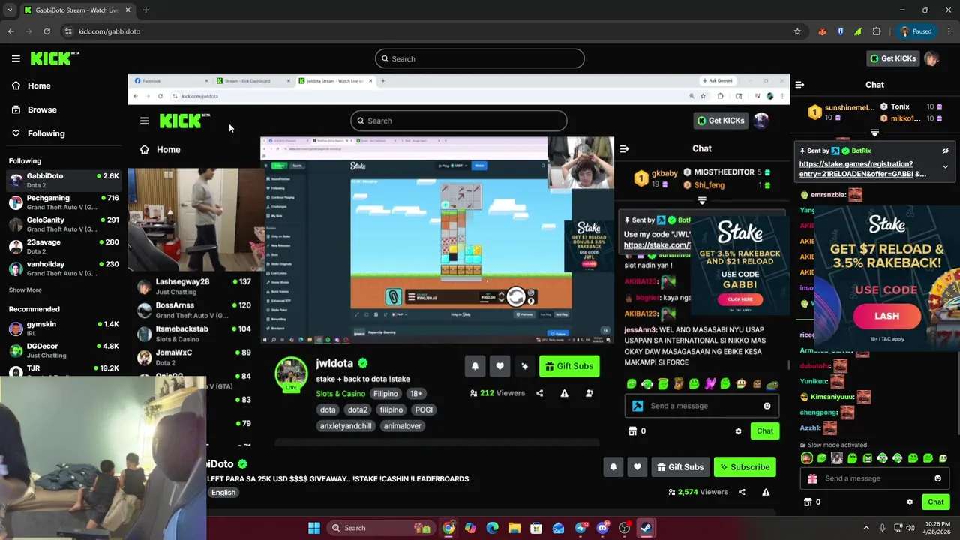
Task: Go back in Chrome navigation
Action: [x=10, y=31]
